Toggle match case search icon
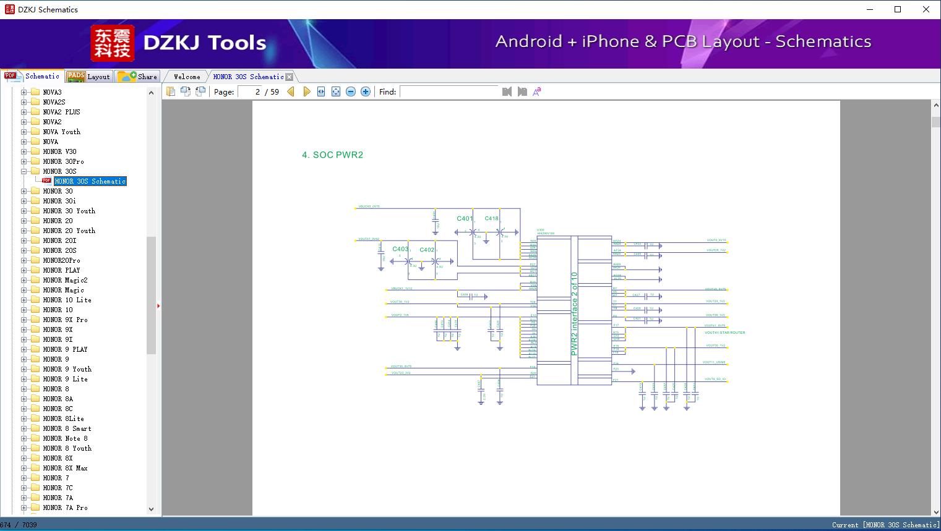This screenshot has width=941, height=531. 537,91
